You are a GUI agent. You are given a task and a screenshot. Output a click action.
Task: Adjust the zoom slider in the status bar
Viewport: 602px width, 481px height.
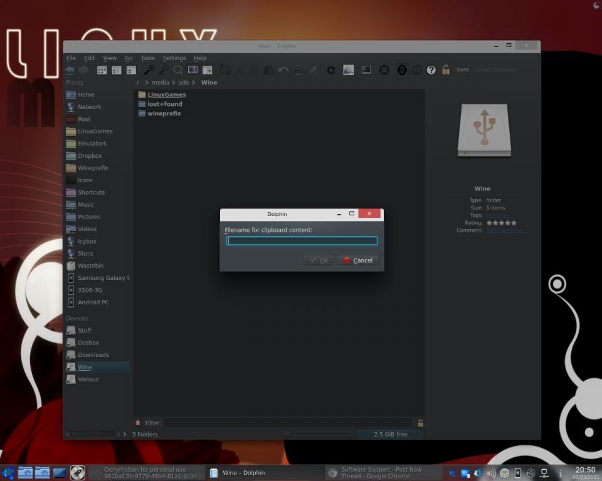[288, 434]
